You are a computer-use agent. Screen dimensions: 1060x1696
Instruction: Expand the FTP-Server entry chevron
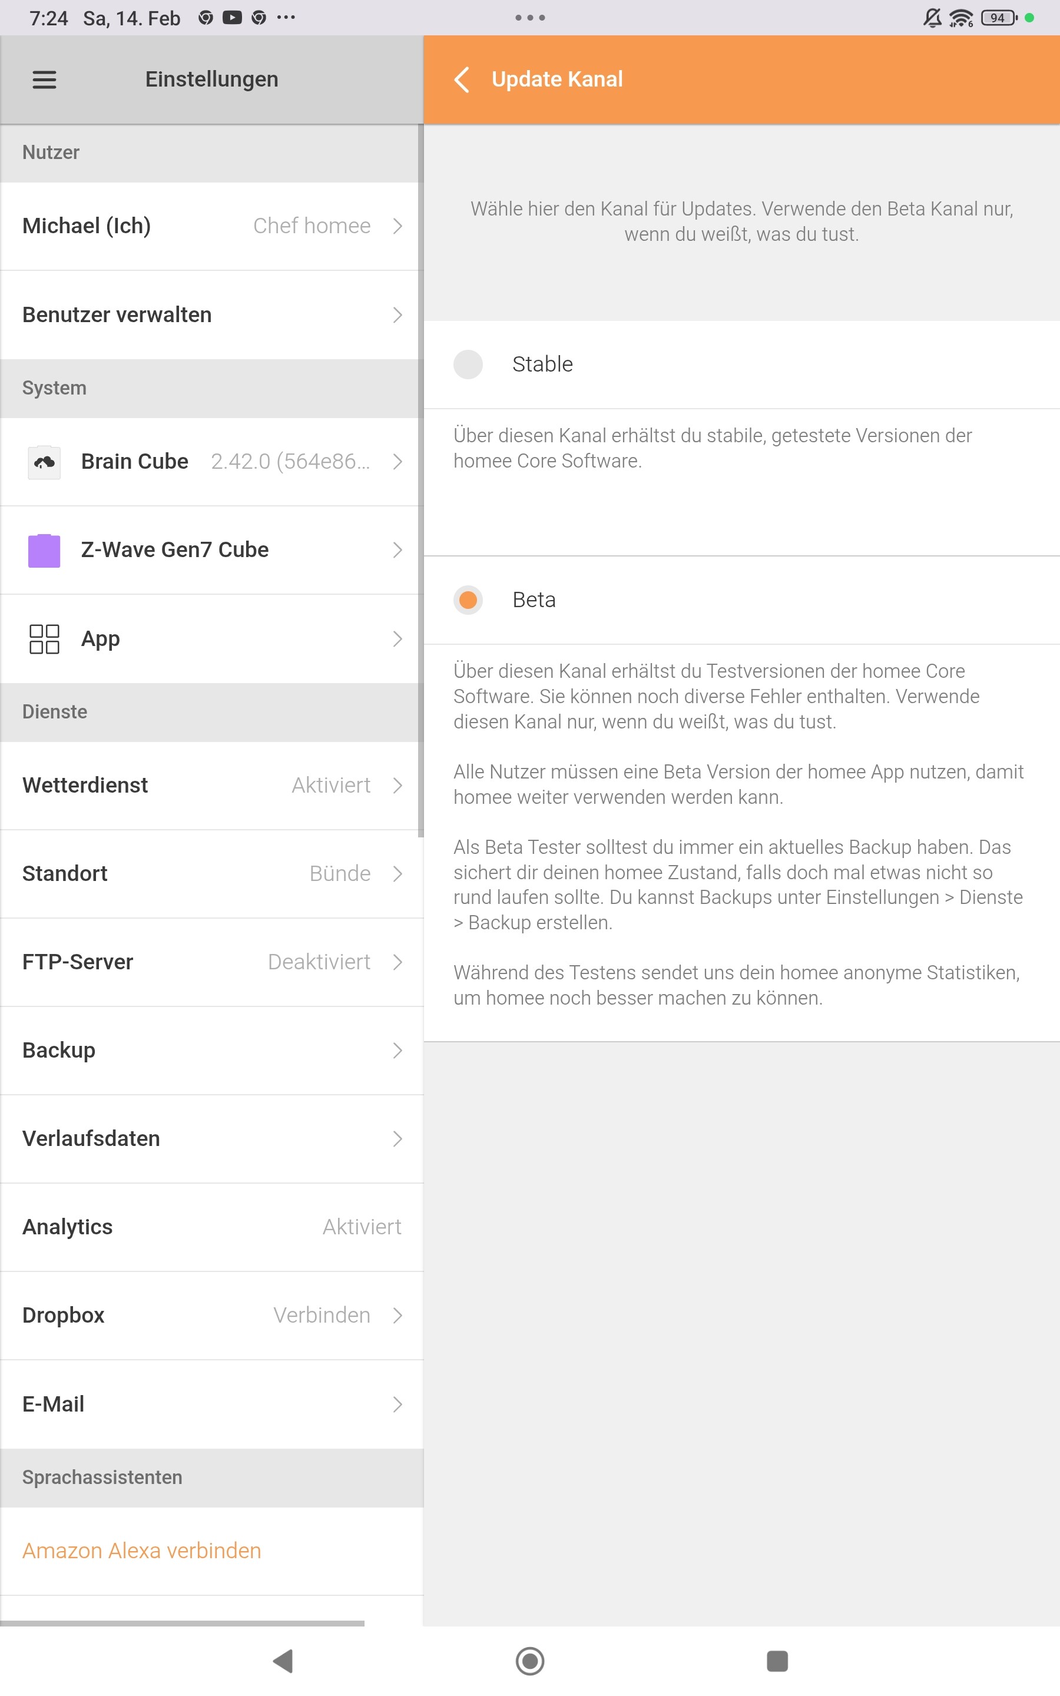[397, 962]
